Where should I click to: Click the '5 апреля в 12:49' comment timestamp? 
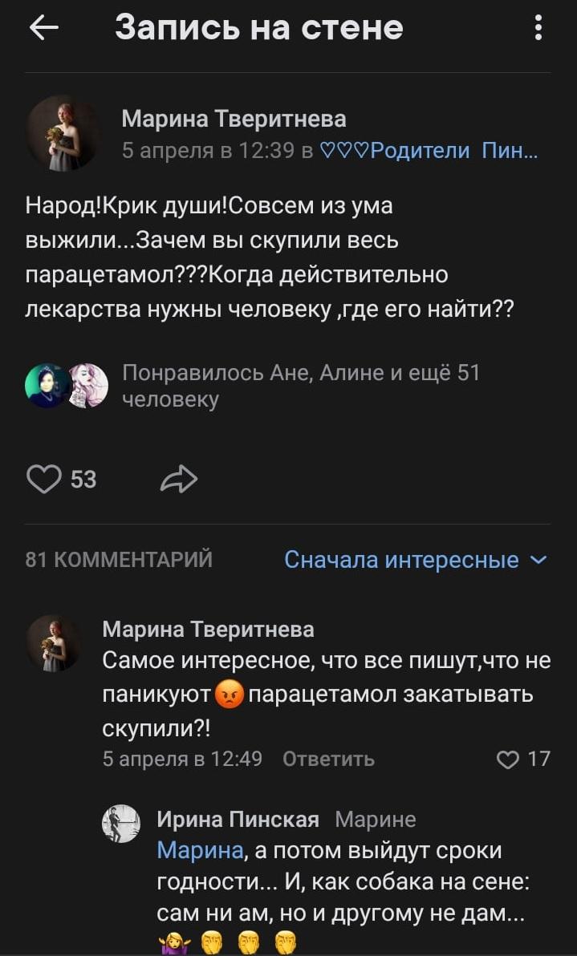(x=182, y=759)
